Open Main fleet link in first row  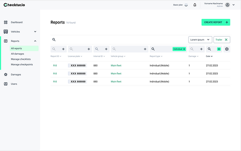[x=116, y=66]
